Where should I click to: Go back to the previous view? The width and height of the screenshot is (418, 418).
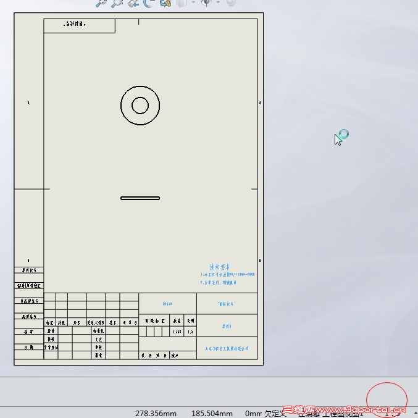tap(133, 2)
